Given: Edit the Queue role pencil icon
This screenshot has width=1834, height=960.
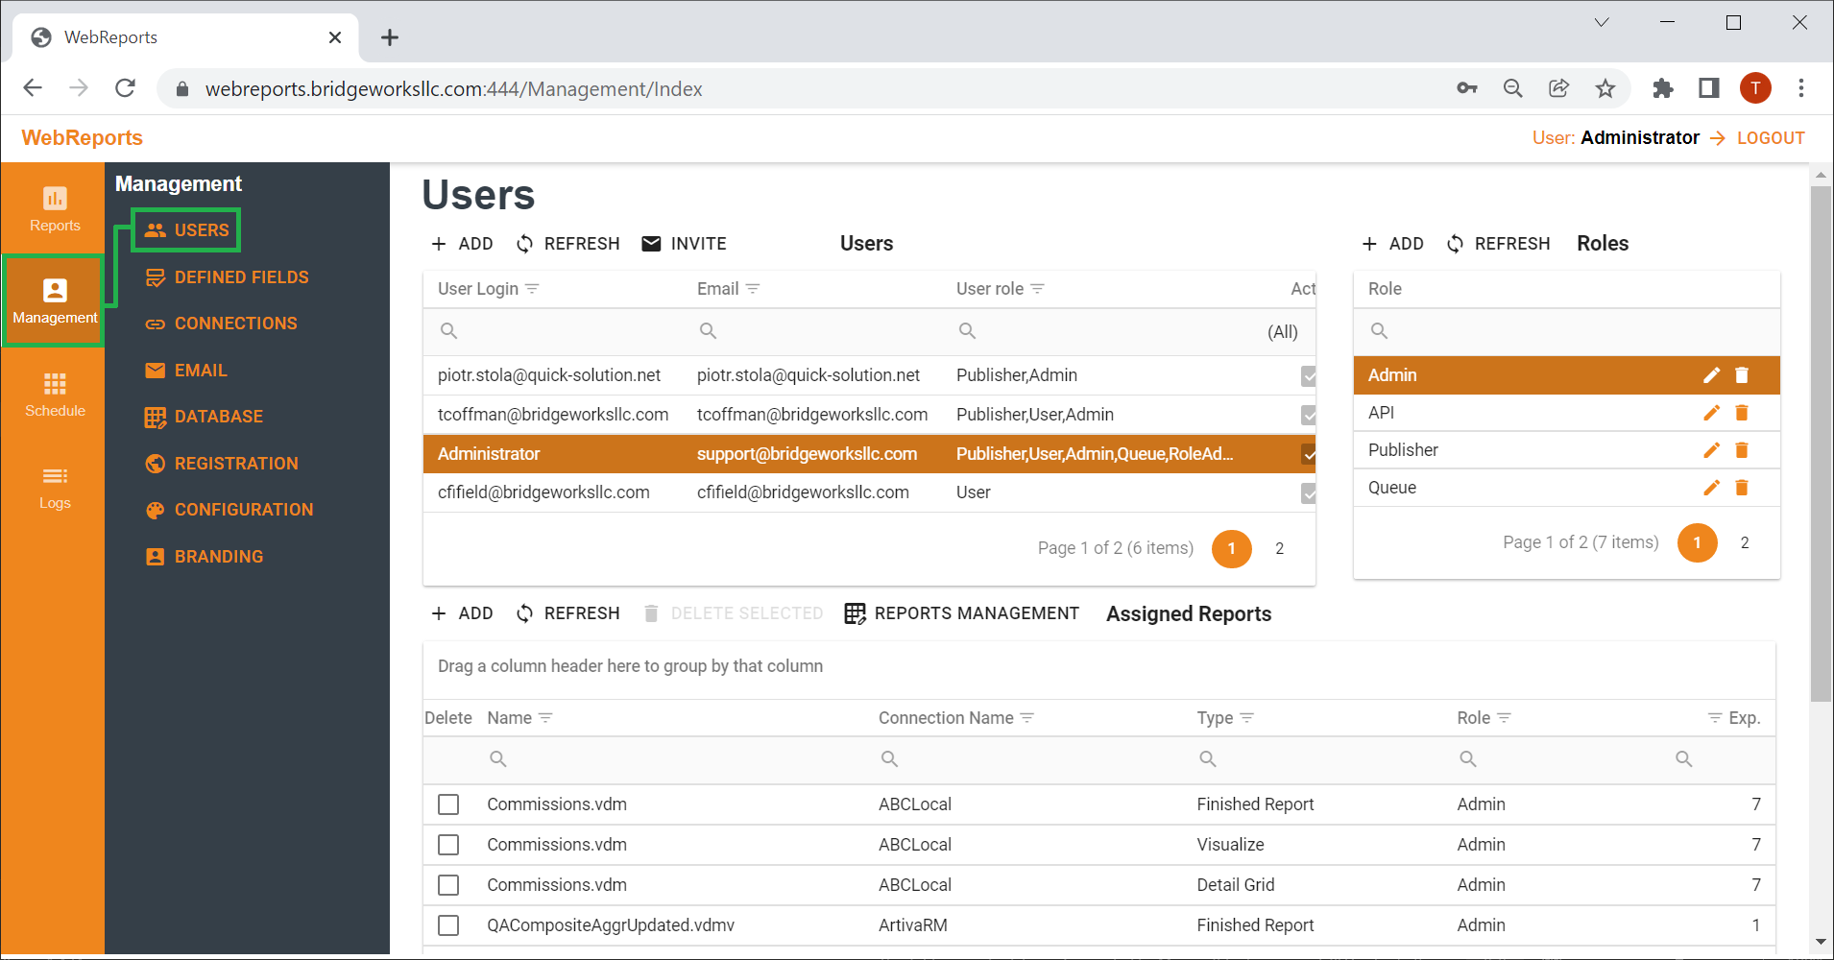Looking at the screenshot, I should 1711,488.
